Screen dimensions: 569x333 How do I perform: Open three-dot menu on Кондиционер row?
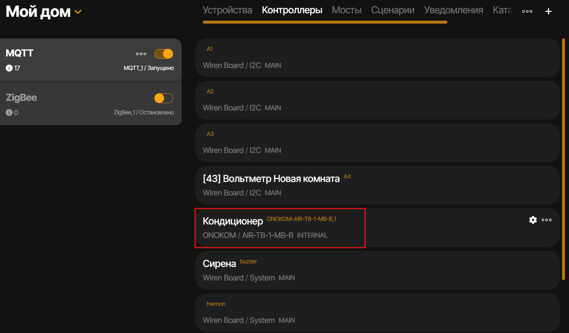(x=547, y=220)
